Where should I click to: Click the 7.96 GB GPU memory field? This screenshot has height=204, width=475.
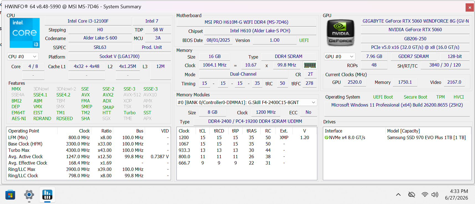pyautogui.click(x=374, y=56)
